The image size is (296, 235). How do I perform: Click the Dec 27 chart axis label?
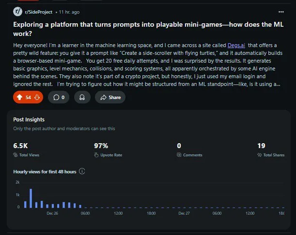click(184, 213)
